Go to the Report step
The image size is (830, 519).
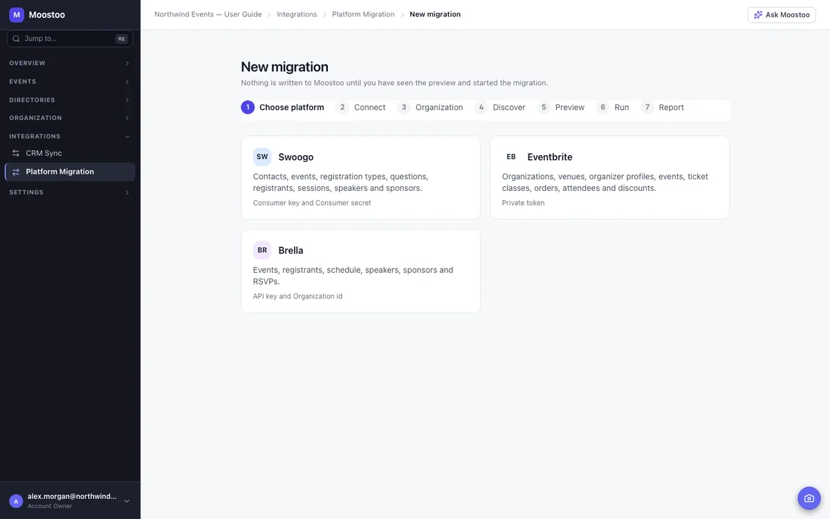[x=663, y=107]
